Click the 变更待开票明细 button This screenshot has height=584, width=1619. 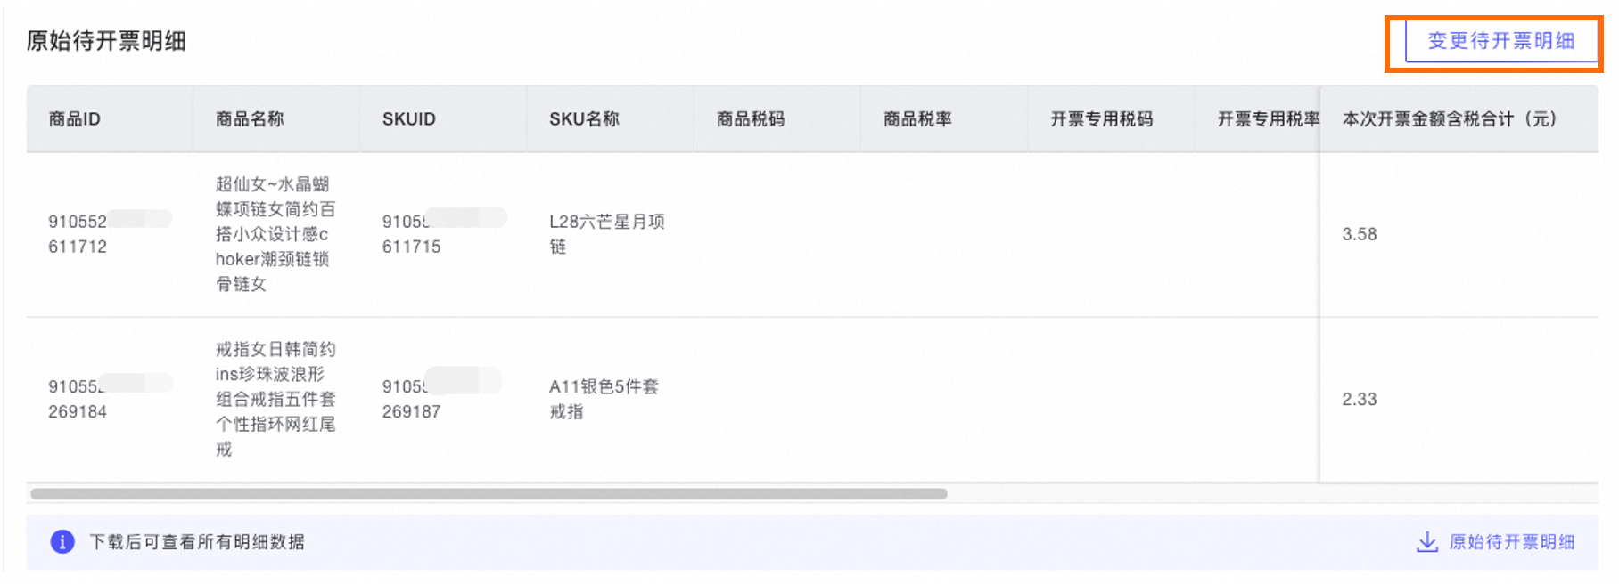pyautogui.click(x=1500, y=41)
